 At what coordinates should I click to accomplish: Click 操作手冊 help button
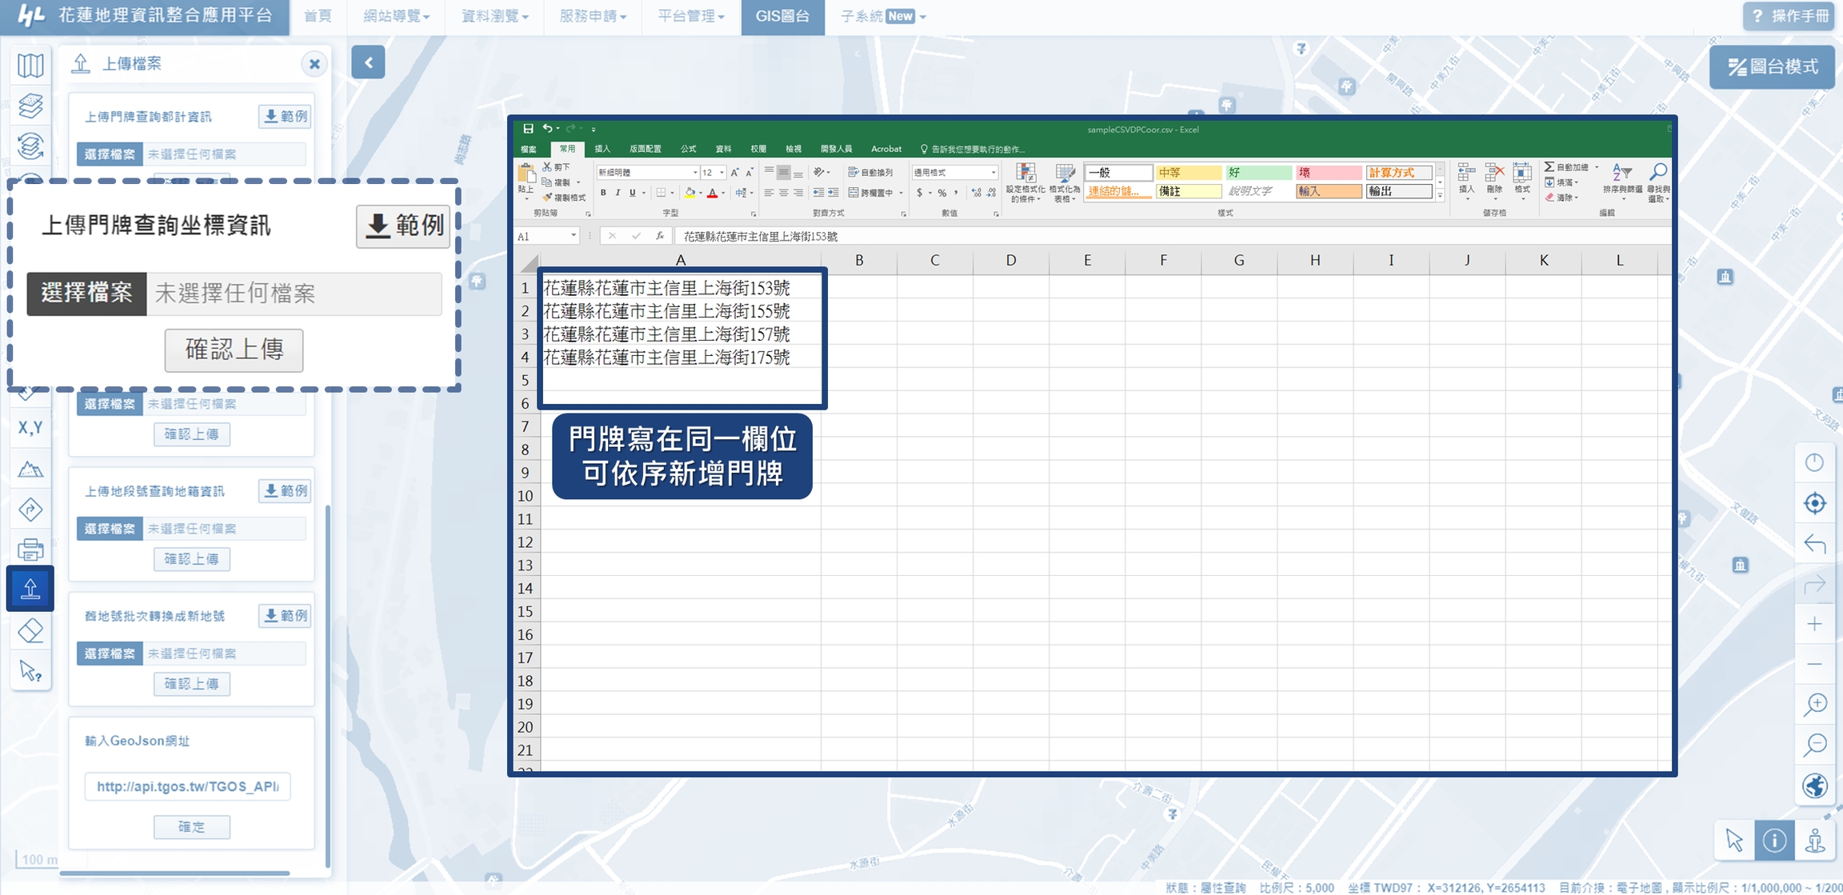point(1789,17)
